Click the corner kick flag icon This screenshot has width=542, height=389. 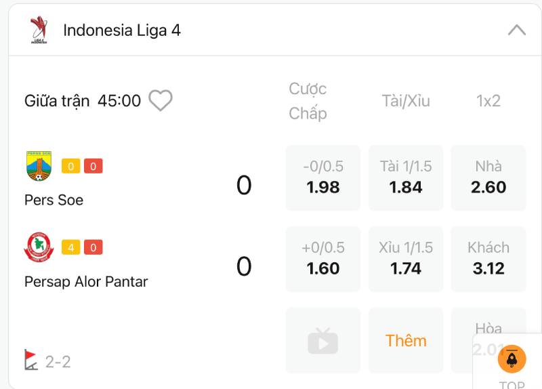point(31,360)
